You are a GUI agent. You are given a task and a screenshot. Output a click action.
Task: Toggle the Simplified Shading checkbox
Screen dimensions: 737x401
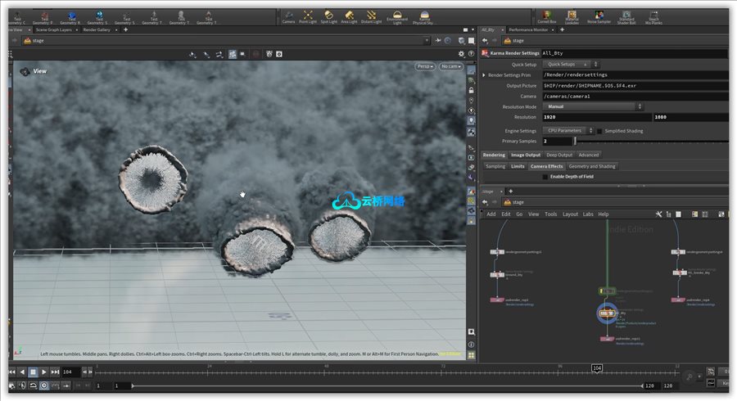coord(599,131)
